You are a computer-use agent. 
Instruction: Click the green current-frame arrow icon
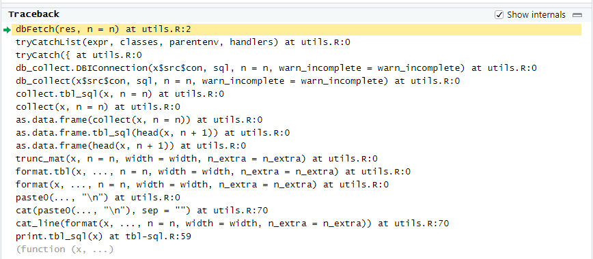coord(7,30)
